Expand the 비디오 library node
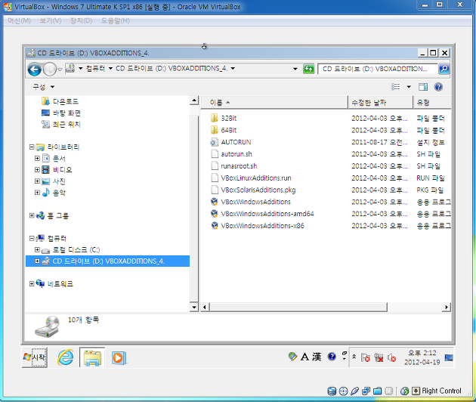 coord(37,170)
